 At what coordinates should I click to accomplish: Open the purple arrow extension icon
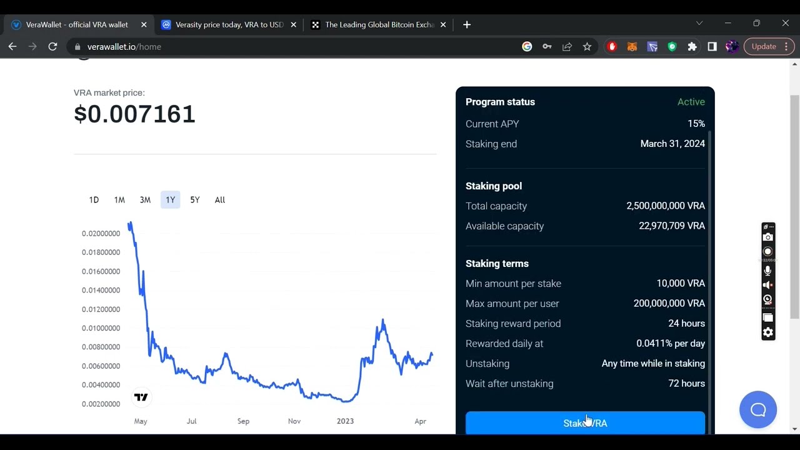point(652,46)
